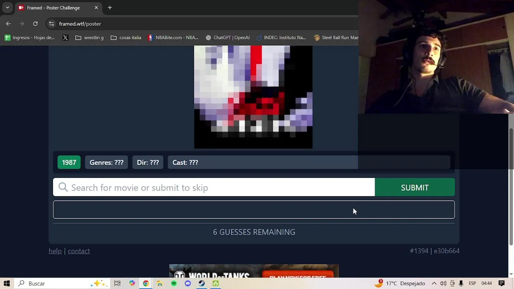Expand the tab search dropdown arrow
Viewport: 514px width, 289px height.
click(x=7, y=8)
